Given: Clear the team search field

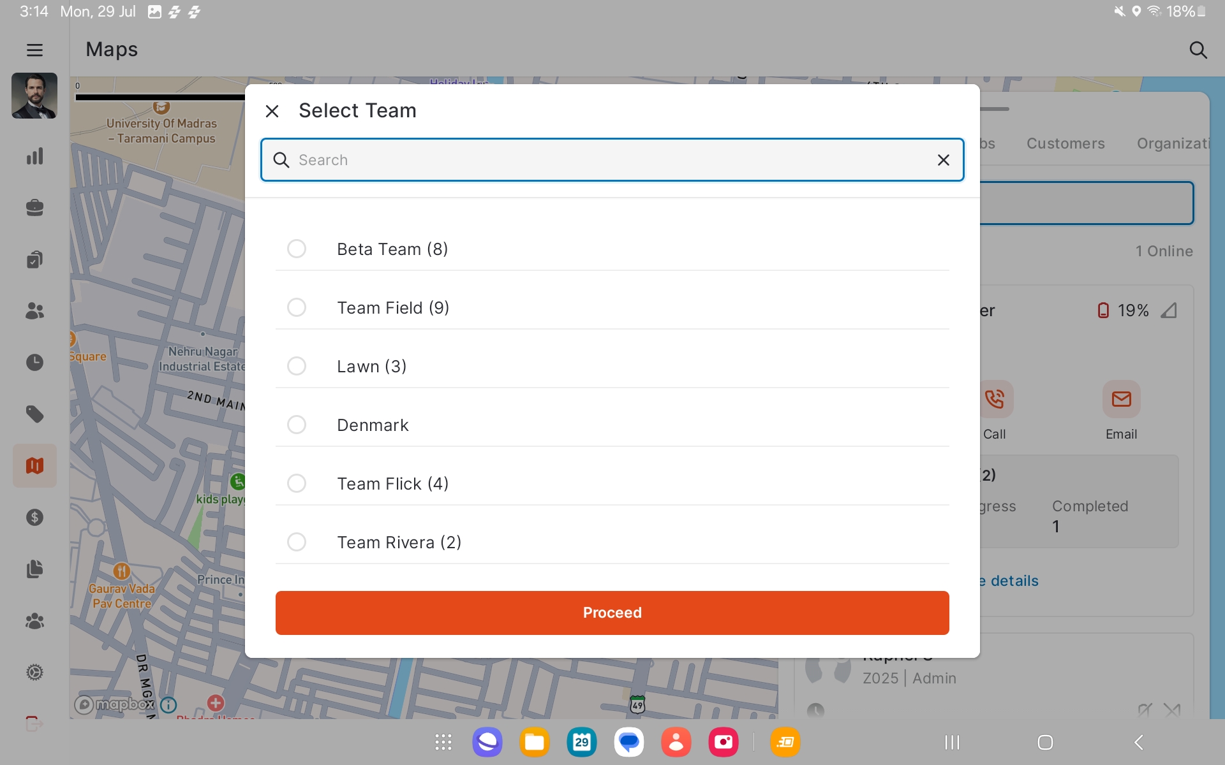Looking at the screenshot, I should (x=943, y=160).
